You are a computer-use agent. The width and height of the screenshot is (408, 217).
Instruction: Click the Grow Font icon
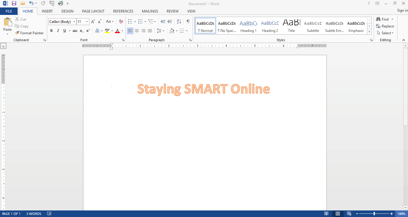click(x=93, y=22)
